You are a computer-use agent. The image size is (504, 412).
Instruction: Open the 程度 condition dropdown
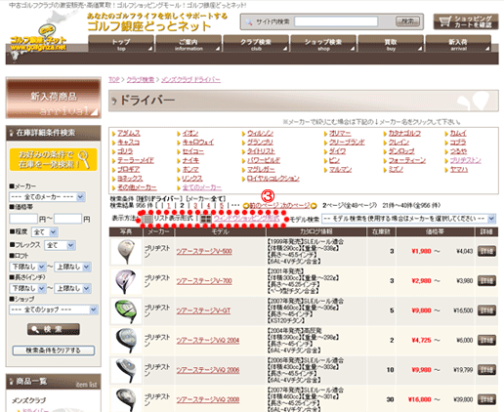click(x=45, y=232)
